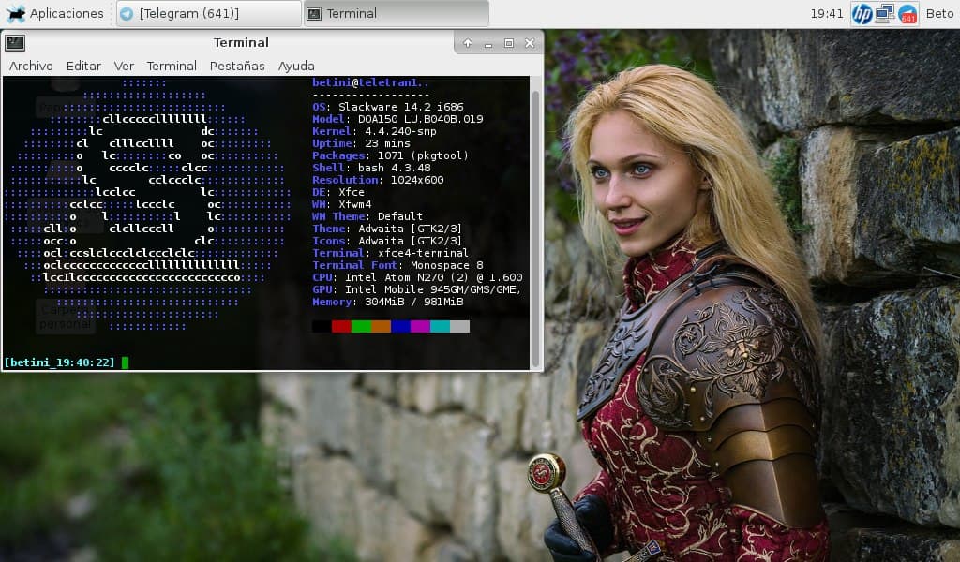The width and height of the screenshot is (960, 562).
Task: Click the terminal's vertical scrollbar
Action: (x=536, y=225)
